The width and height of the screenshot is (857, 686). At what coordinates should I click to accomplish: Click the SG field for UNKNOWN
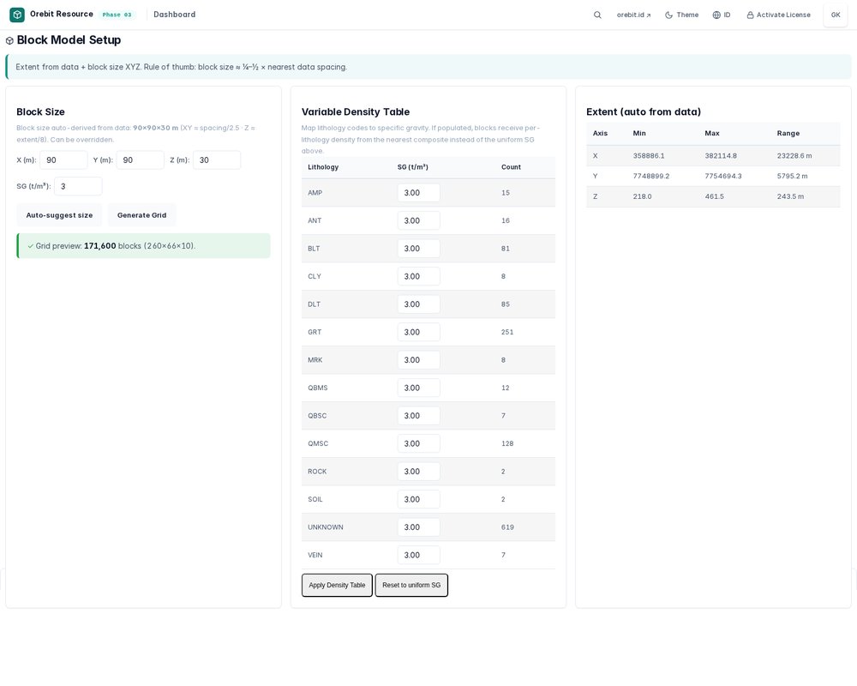pos(418,527)
